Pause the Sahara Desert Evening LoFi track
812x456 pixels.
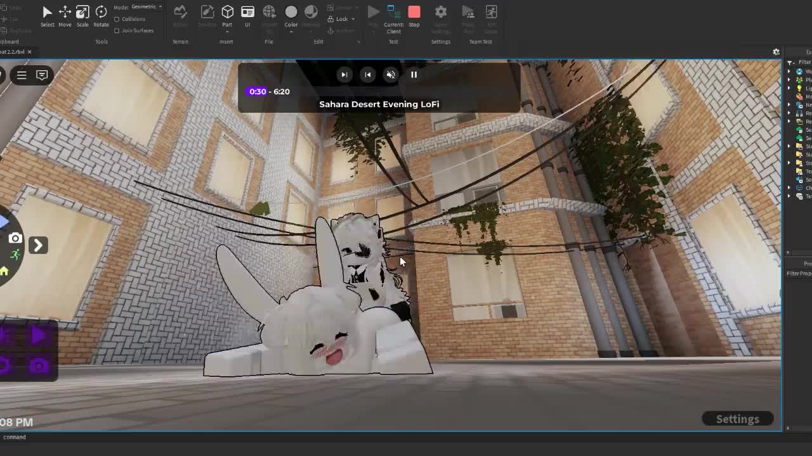(414, 75)
